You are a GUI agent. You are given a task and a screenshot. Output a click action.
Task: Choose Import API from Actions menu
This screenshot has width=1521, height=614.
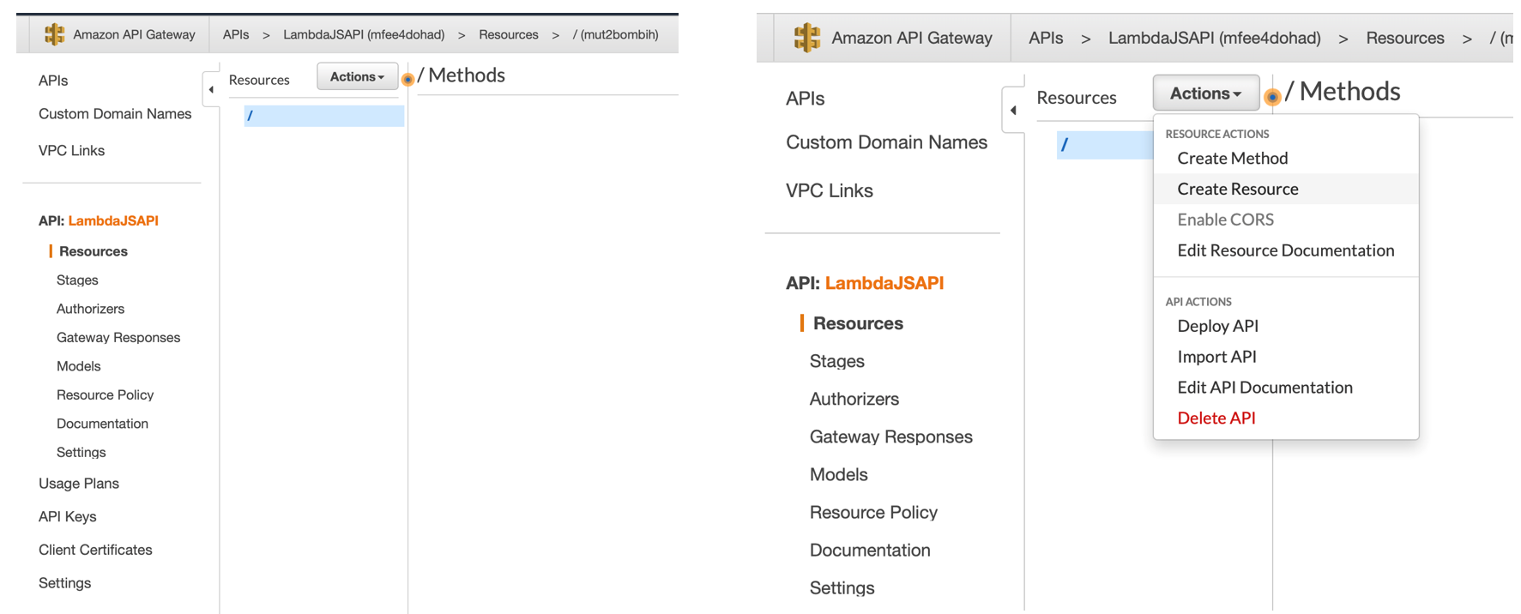[1216, 357]
